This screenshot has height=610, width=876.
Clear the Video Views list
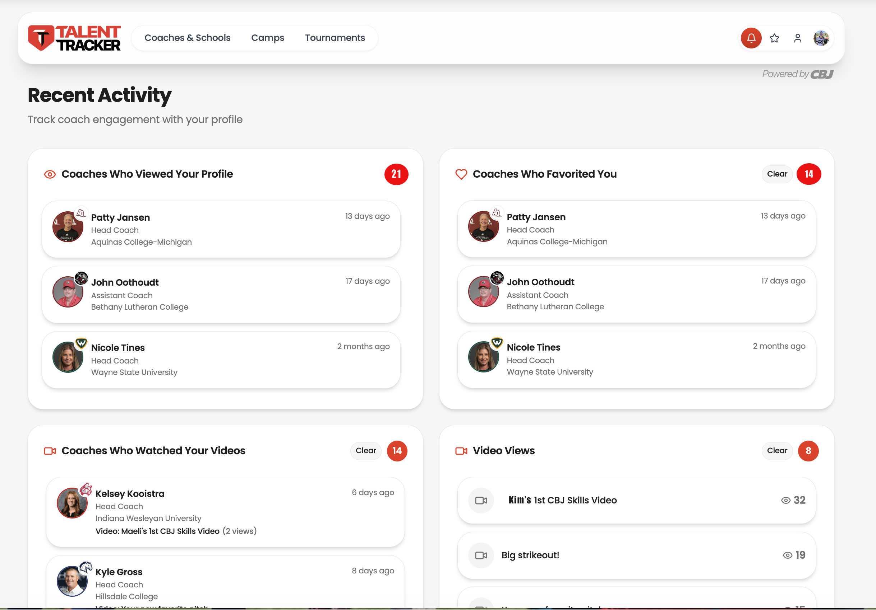[777, 451]
